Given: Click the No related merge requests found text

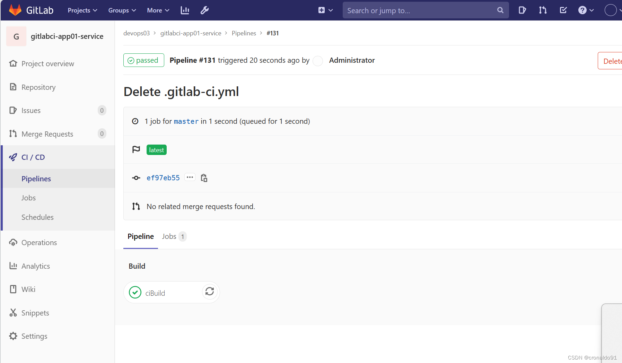Looking at the screenshot, I should pos(201,207).
